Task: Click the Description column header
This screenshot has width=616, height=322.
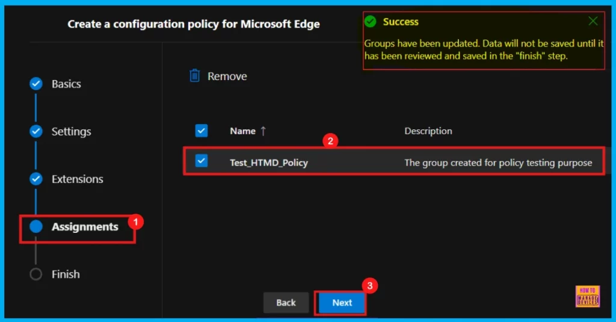Action: click(x=428, y=131)
